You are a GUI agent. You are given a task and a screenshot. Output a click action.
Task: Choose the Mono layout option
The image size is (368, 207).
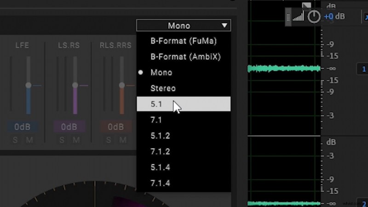(x=184, y=72)
